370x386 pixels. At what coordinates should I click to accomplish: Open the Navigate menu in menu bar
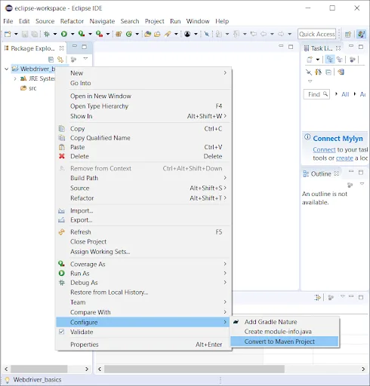click(102, 21)
